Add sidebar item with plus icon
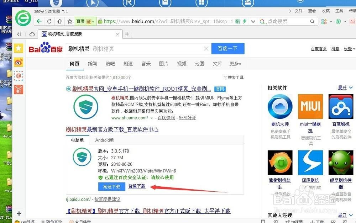This screenshot has height=223, width=356. [19, 213]
